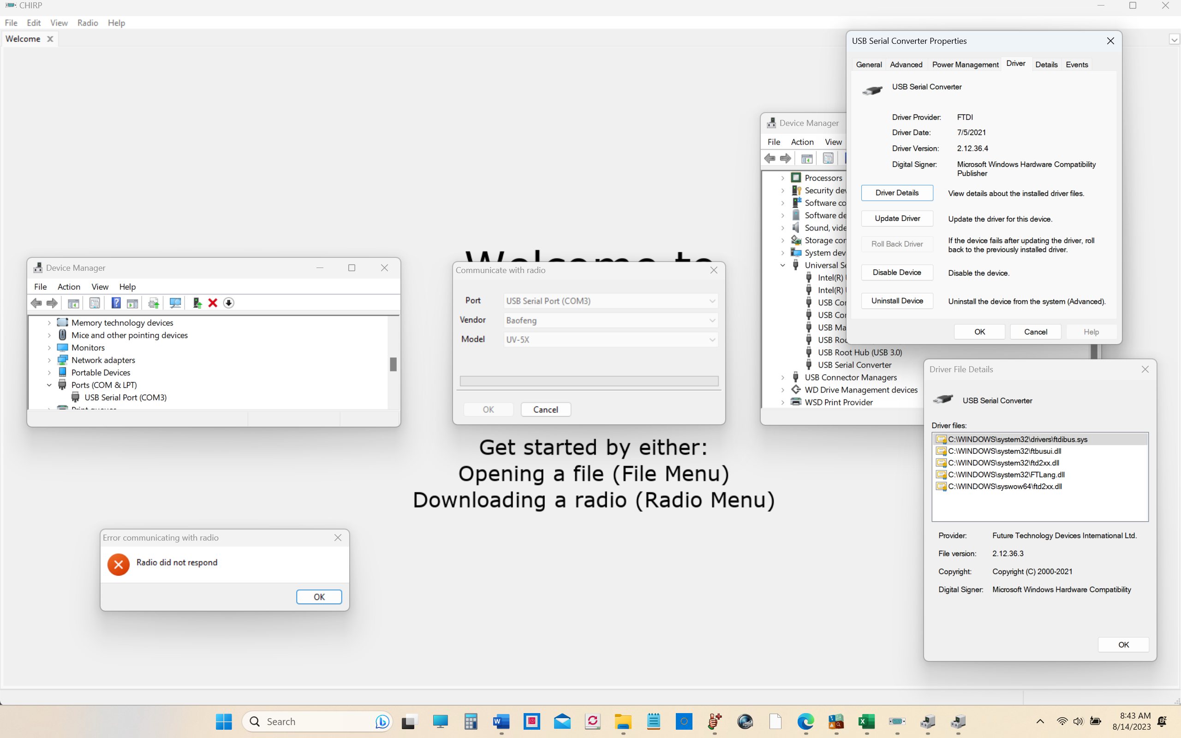Expand the WSD Print Provider node
Viewport: 1181px width, 738px height.
783,402
